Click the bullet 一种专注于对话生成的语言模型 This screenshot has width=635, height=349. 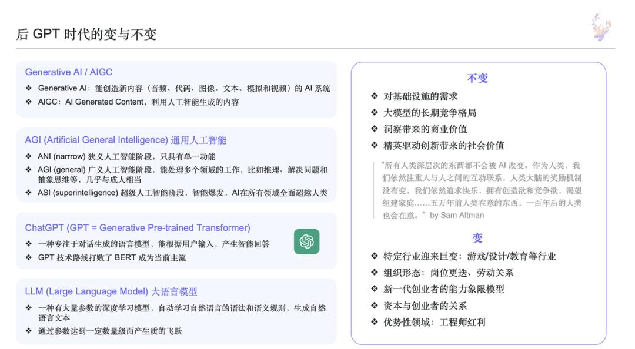click(x=154, y=244)
